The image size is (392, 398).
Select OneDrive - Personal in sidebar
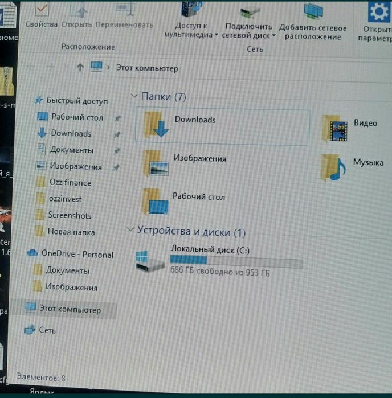click(x=77, y=254)
